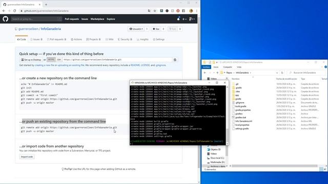Click the Chrome profile avatar

pos(191,11)
